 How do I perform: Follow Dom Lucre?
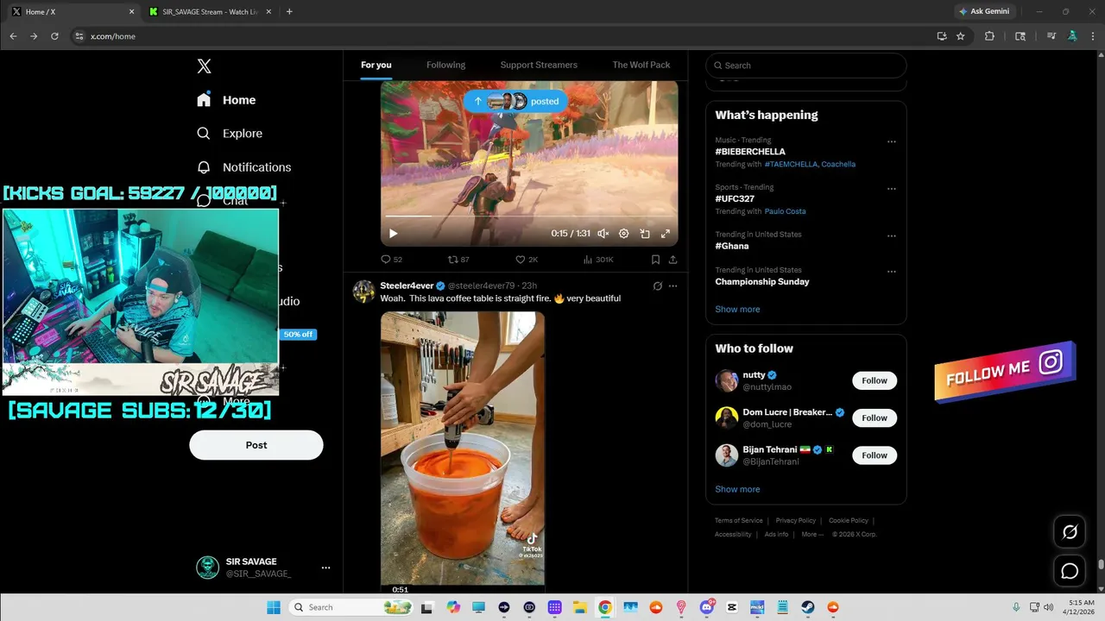[x=875, y=417]
